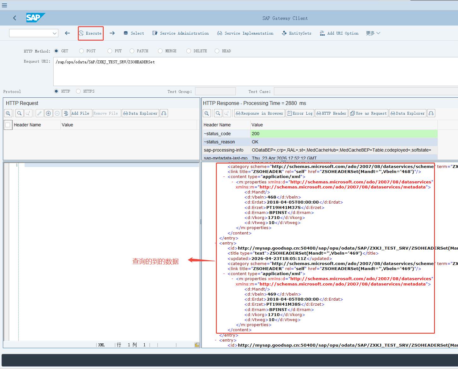458x369 pixels.
Task: Open the hamburger menu at top left
Action: tap(4, 5)
